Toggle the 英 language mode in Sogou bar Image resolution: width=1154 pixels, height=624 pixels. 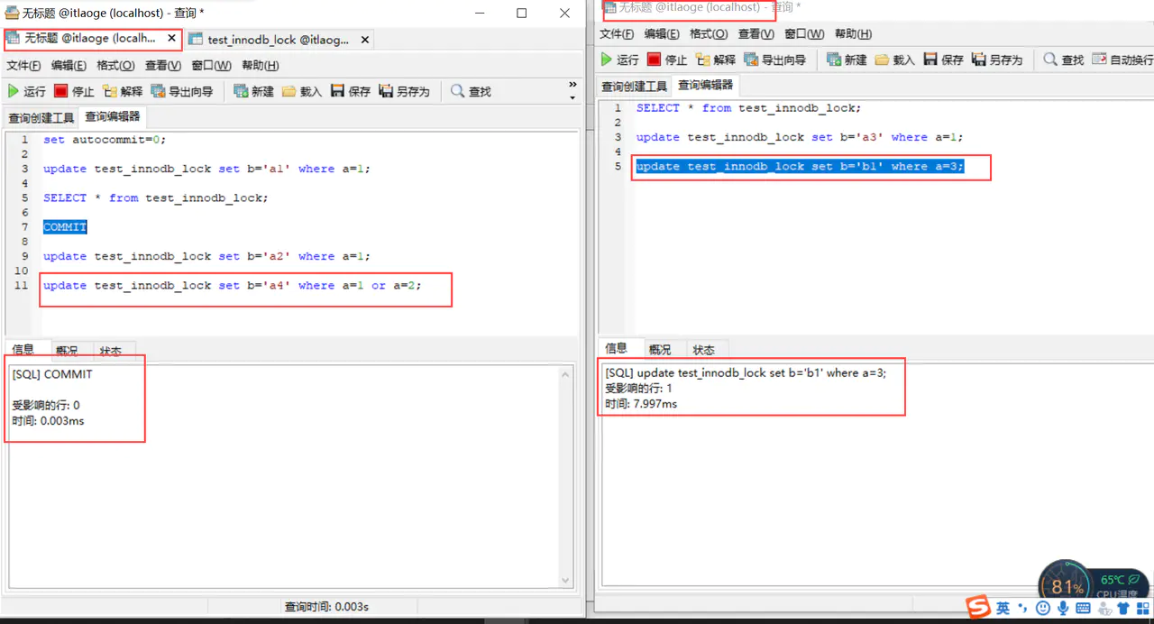1003,609
